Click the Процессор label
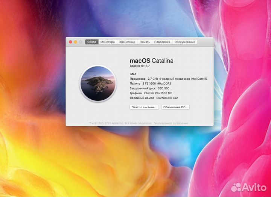 (x=138, y=79)
